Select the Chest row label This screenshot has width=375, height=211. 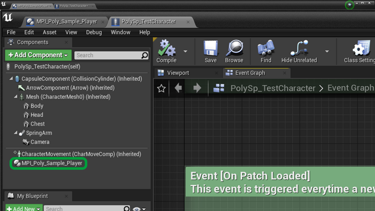(38, 124)
